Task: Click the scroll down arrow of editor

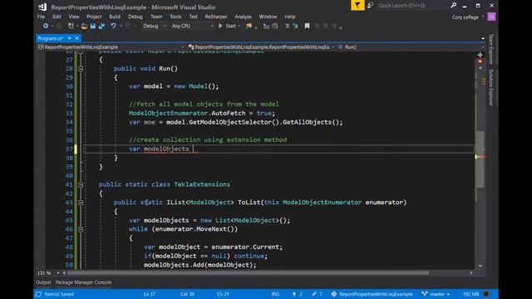Action: 480,266
